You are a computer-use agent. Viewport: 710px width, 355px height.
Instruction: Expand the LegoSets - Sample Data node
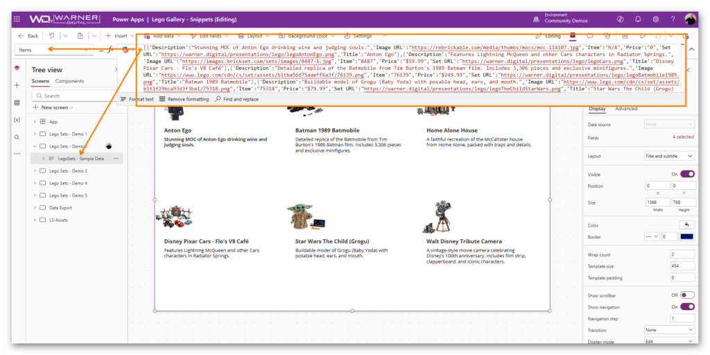[x=44, y=159]
